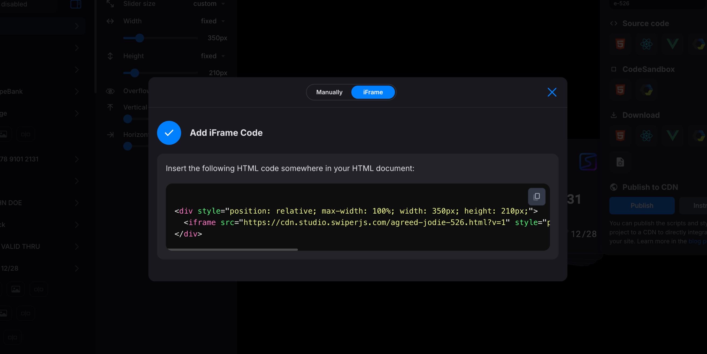Open the second CodeSandbox framework icon
The height and width of the screenshot is (354, 707).
(x=646, y=90)
